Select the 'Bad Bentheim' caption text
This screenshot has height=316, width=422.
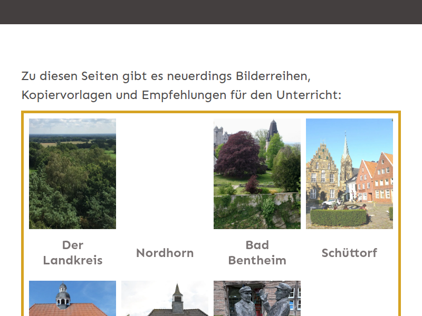(x=257, y=252)
